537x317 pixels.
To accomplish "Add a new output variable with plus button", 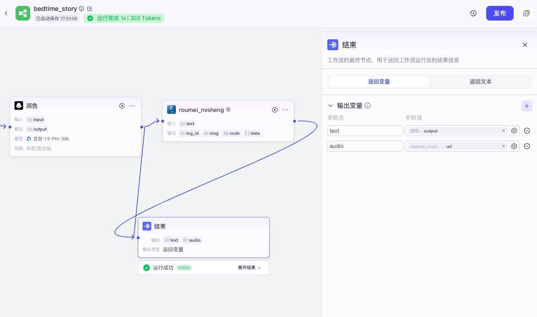I will point(526,106).
